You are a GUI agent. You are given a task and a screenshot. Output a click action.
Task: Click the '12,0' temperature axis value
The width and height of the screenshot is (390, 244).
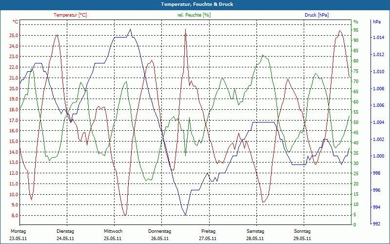coord(14,173)
